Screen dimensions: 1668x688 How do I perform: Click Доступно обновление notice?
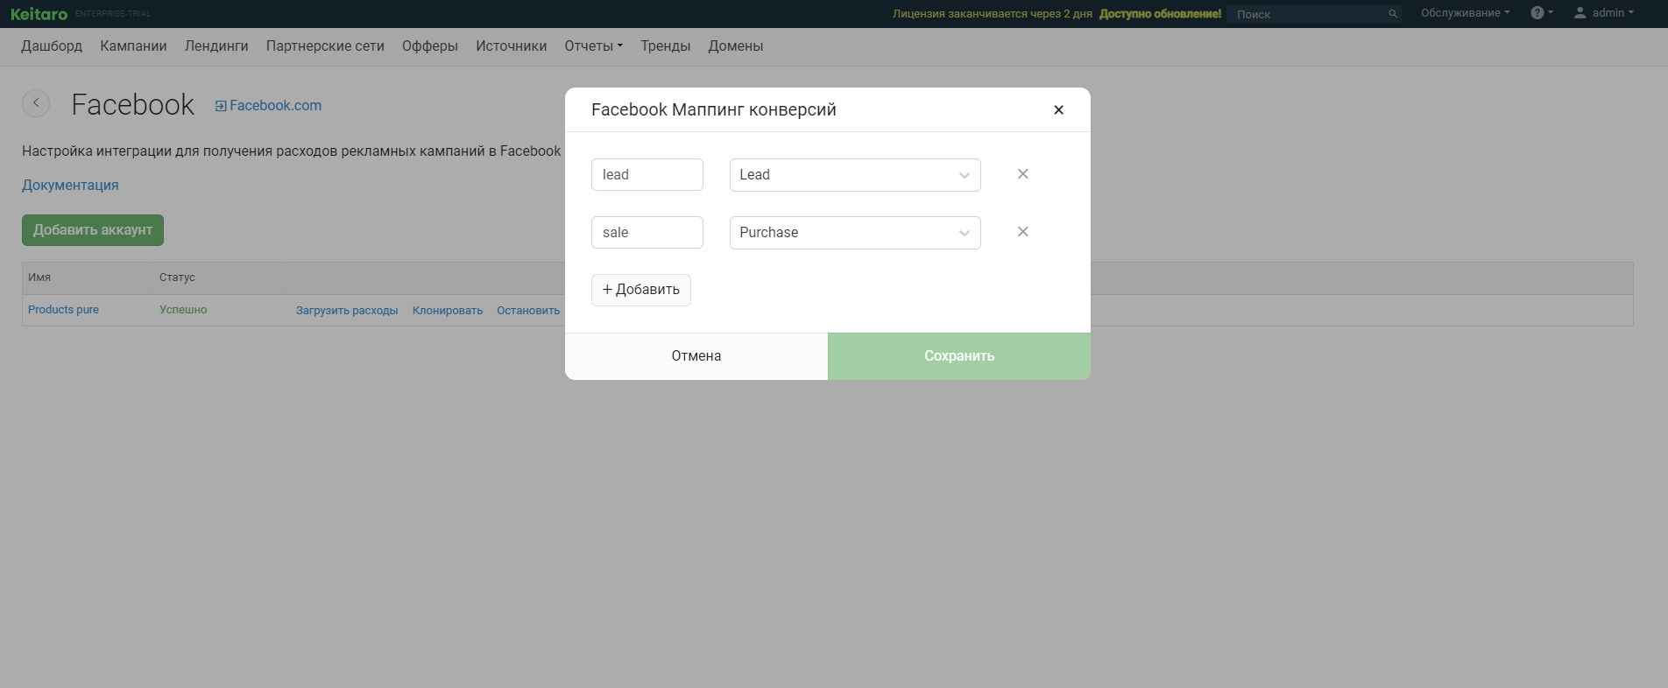coord(1160,14)
